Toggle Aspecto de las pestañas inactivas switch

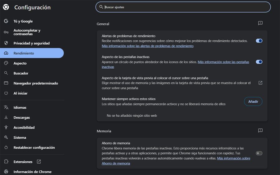[x=259, y=62]
